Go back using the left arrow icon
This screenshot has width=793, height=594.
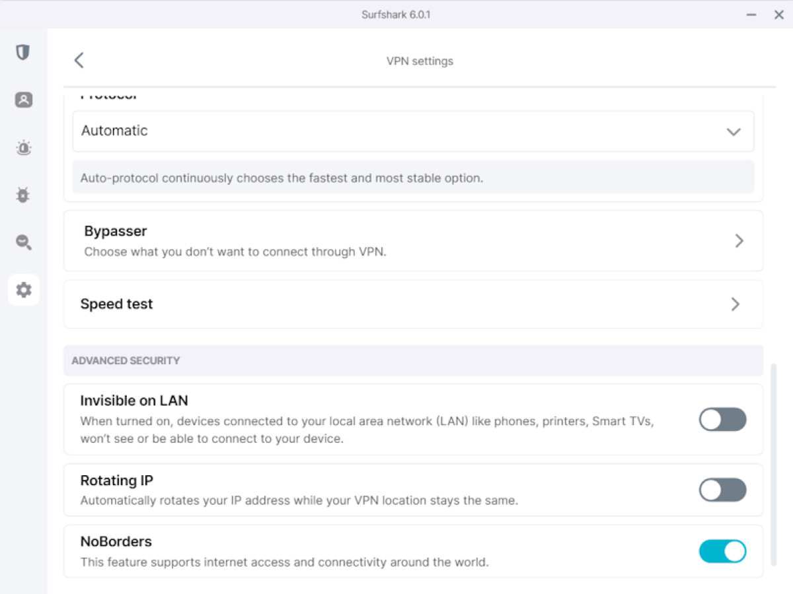coord(79,61)
